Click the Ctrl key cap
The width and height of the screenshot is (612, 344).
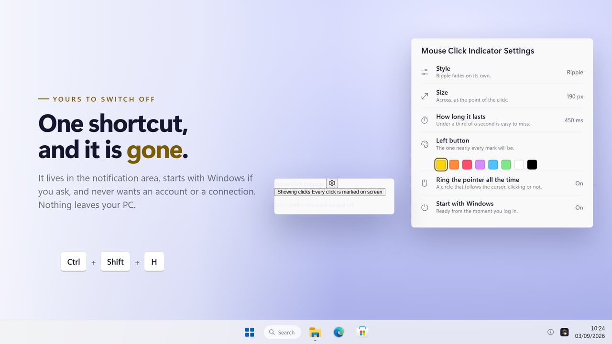(x=74, y=261)
